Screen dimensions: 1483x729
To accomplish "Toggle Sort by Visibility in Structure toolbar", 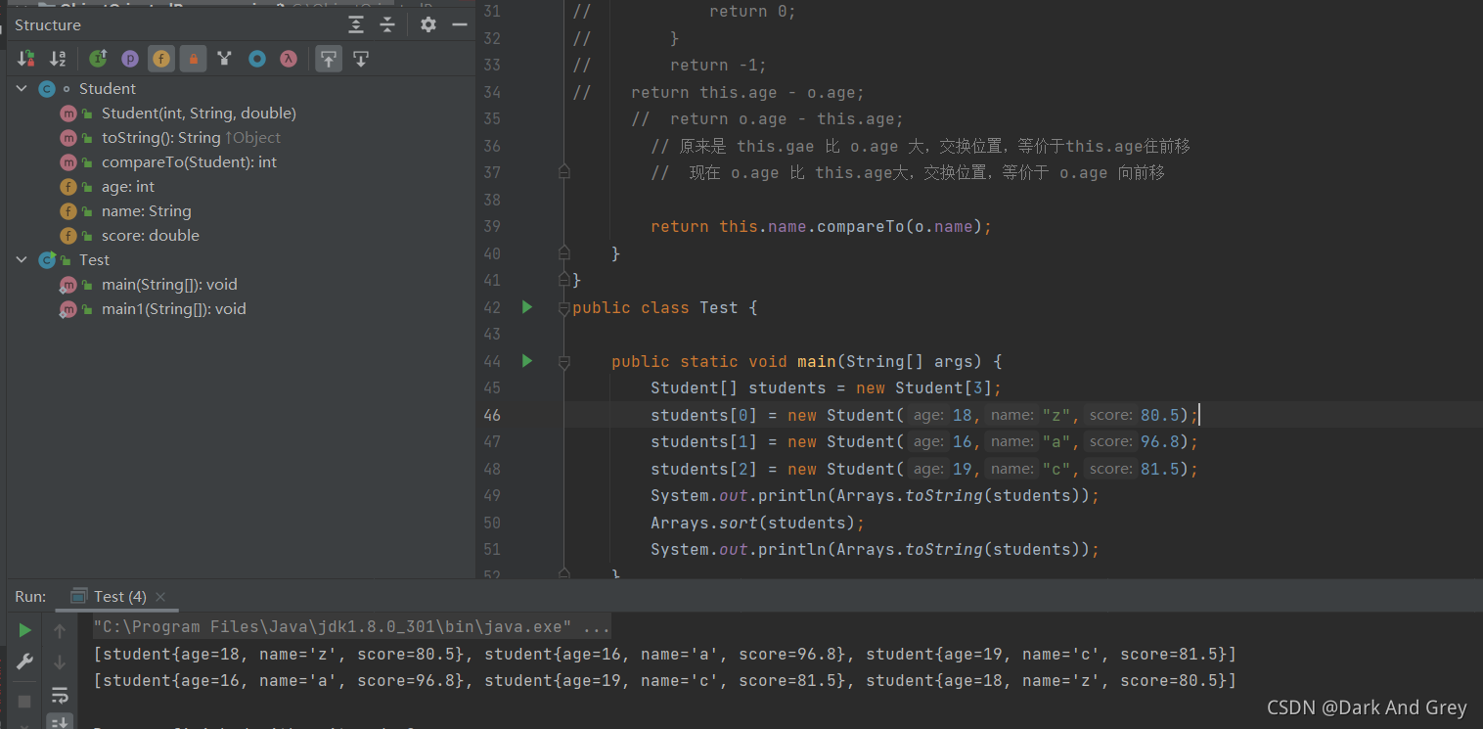I will point(26,59).
